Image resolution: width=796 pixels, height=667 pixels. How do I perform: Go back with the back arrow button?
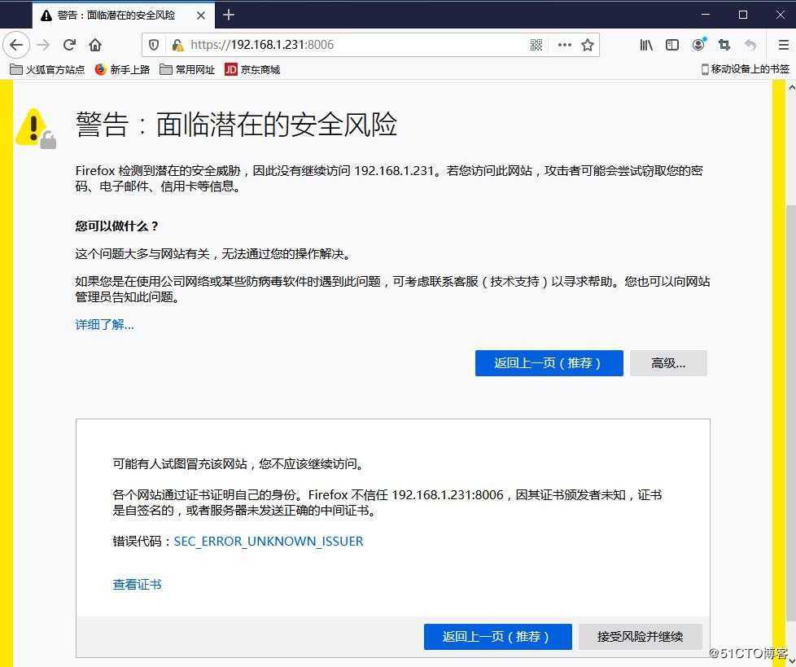click(16, 45)
